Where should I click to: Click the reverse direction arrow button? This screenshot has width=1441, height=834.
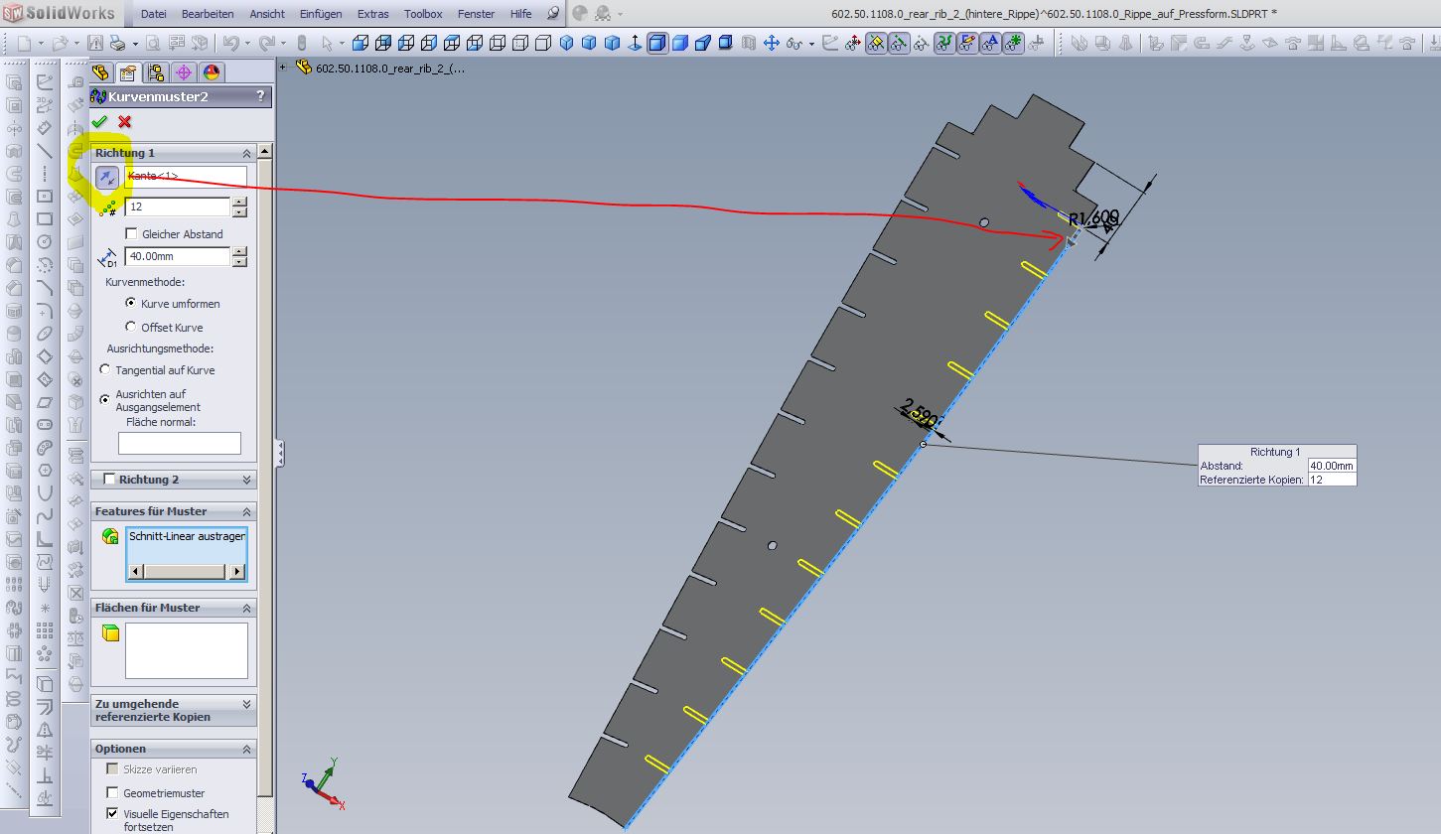coord(106,177)
